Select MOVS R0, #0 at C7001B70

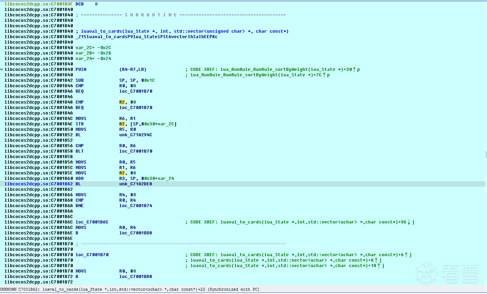[106, 271]
